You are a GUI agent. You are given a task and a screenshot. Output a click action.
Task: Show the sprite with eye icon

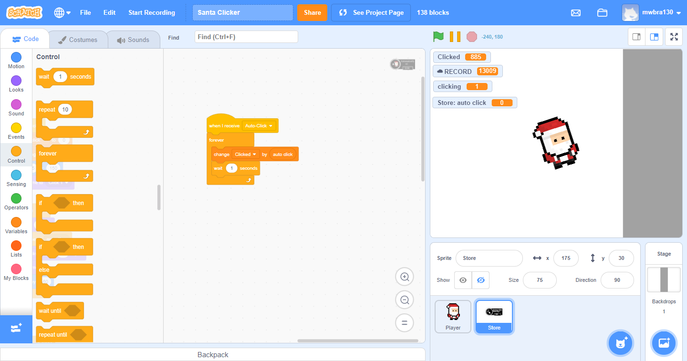pos(463,280)
